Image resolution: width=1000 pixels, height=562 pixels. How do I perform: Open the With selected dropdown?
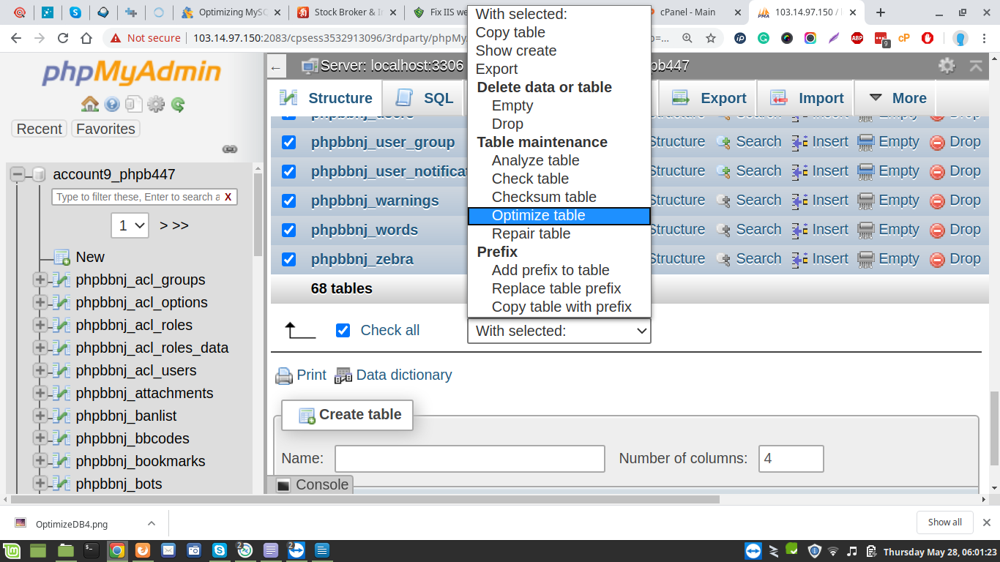(x=559, y=330)
